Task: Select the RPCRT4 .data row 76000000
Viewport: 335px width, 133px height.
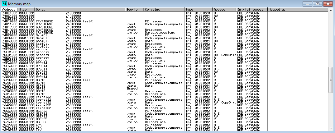Action: [165, 72]
